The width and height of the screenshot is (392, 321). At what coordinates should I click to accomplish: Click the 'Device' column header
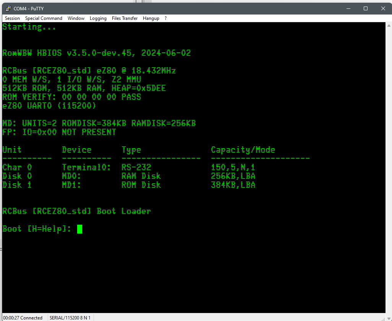click(77, 150)
